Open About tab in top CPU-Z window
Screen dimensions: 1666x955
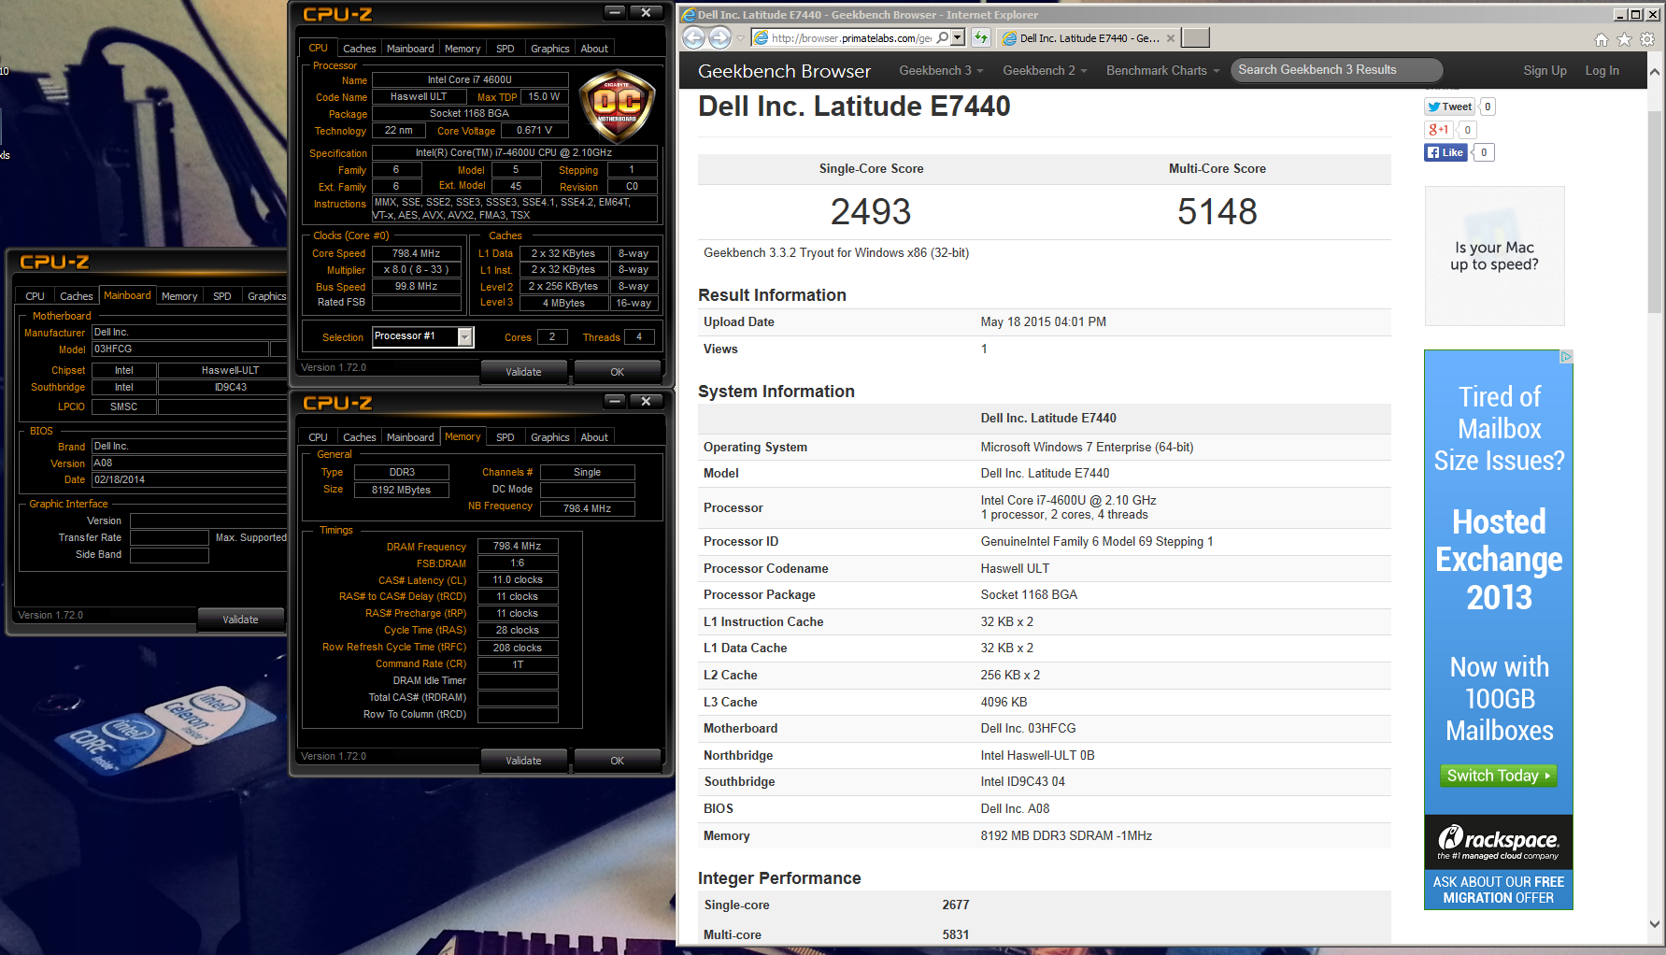coord(594,49)
